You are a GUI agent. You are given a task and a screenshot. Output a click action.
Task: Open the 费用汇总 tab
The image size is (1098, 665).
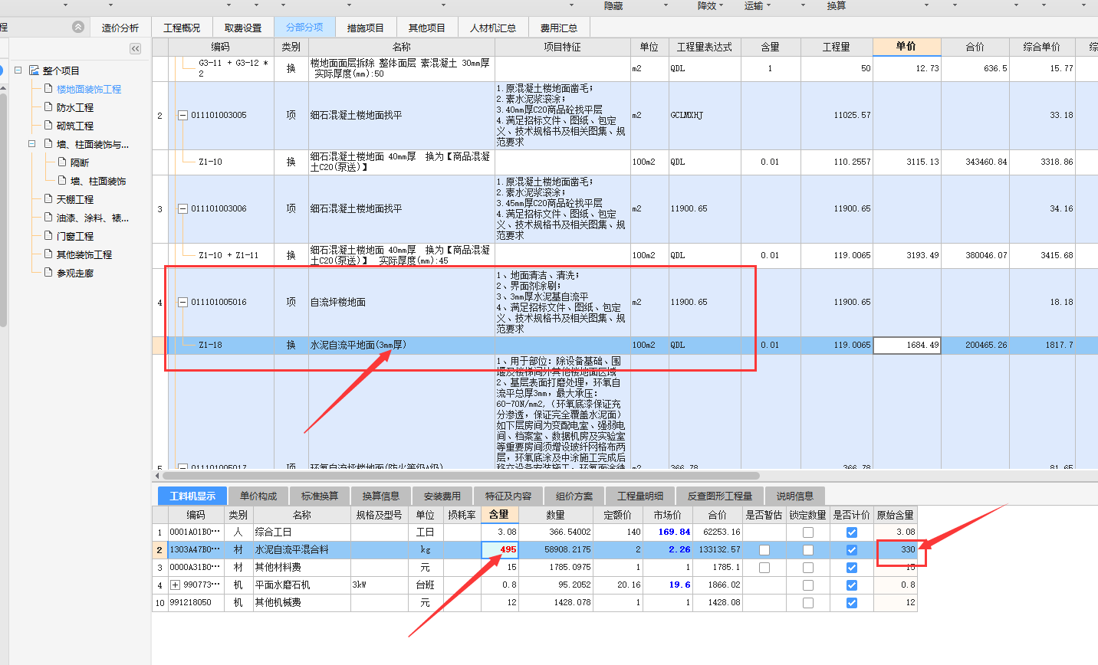point(559,28)
